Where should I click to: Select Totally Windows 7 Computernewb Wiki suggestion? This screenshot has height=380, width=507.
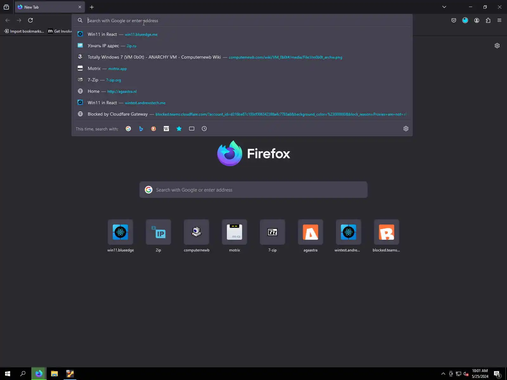242,57
